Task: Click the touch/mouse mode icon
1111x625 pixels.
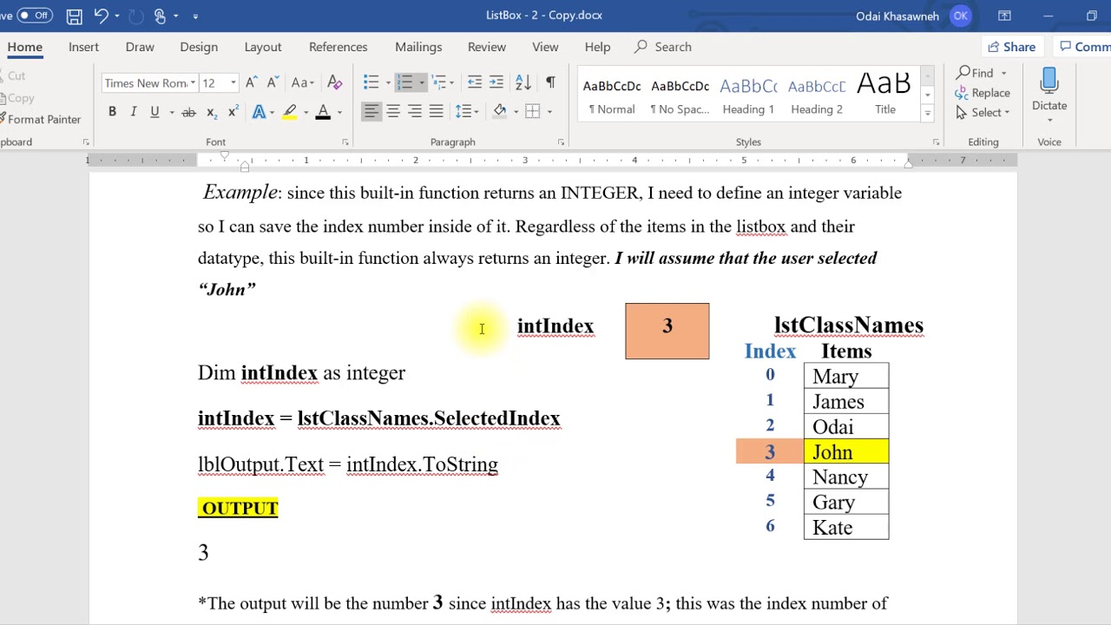Action: [x=160, y=16]
